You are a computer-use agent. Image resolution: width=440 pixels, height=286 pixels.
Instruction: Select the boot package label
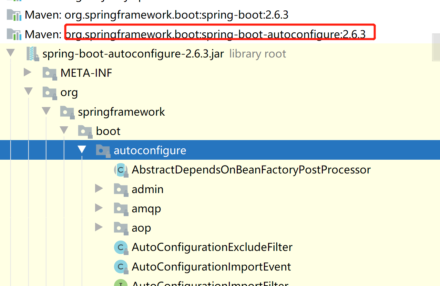(108, 131)
